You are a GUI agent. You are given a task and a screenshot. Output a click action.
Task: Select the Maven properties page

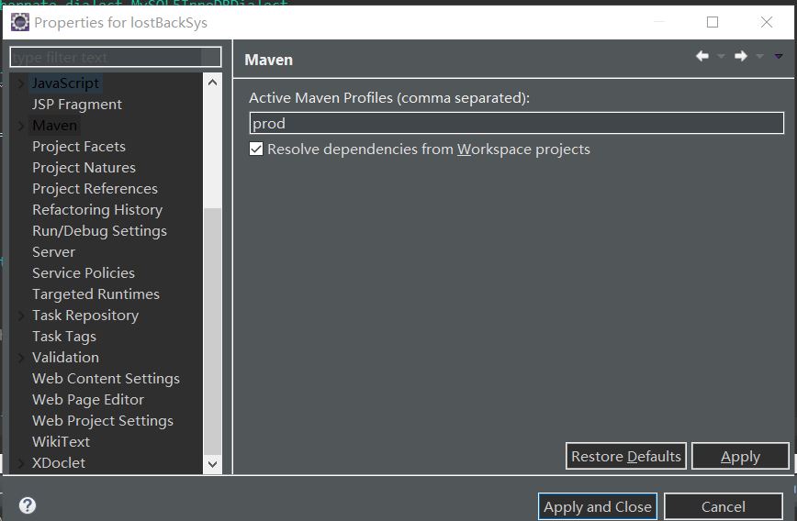[54, 126]
